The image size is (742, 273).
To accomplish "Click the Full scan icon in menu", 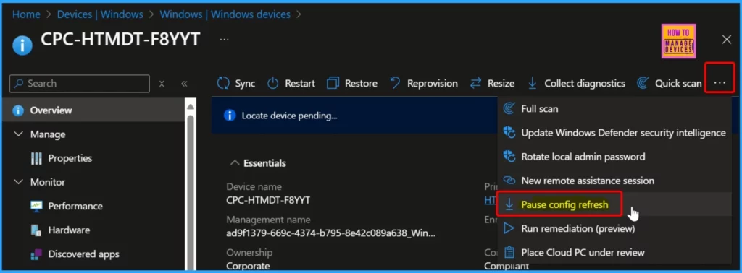I will (509, 109).
